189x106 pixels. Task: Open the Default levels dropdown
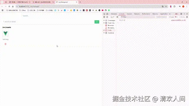tap(162, 17)
